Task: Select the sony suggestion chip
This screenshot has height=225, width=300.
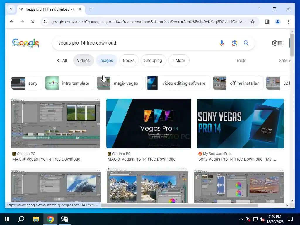Action: click(x=27, y=83)
